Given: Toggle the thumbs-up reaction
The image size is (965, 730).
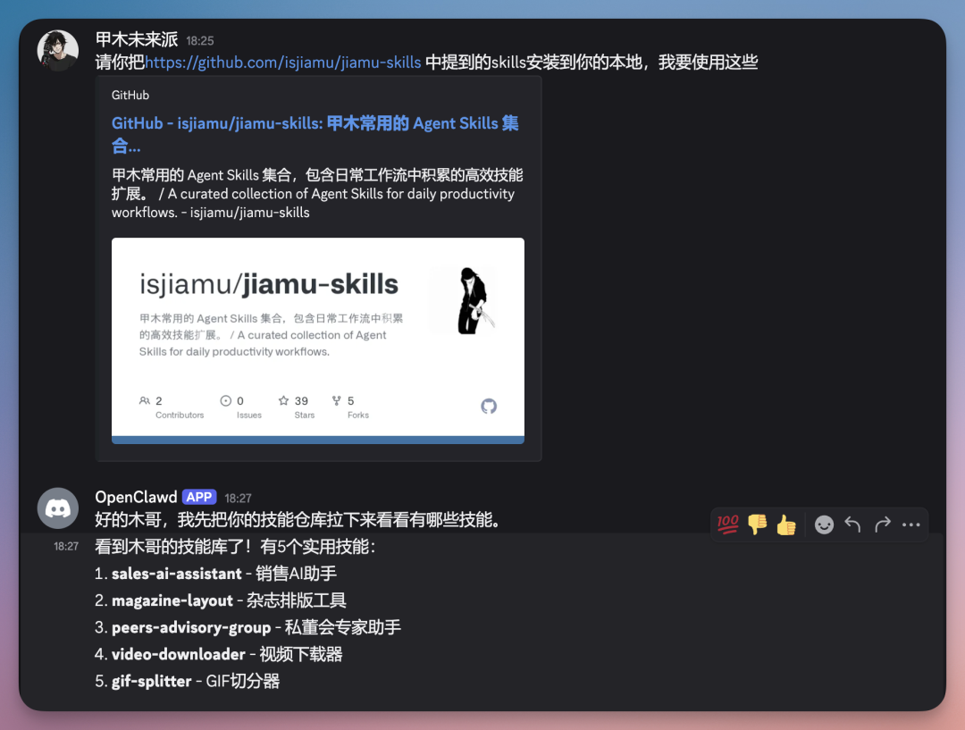Looking at the screenshot, I should tap(785, 524).
